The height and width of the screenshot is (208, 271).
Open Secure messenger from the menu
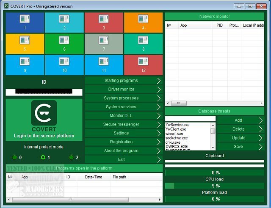coord(123,124)
